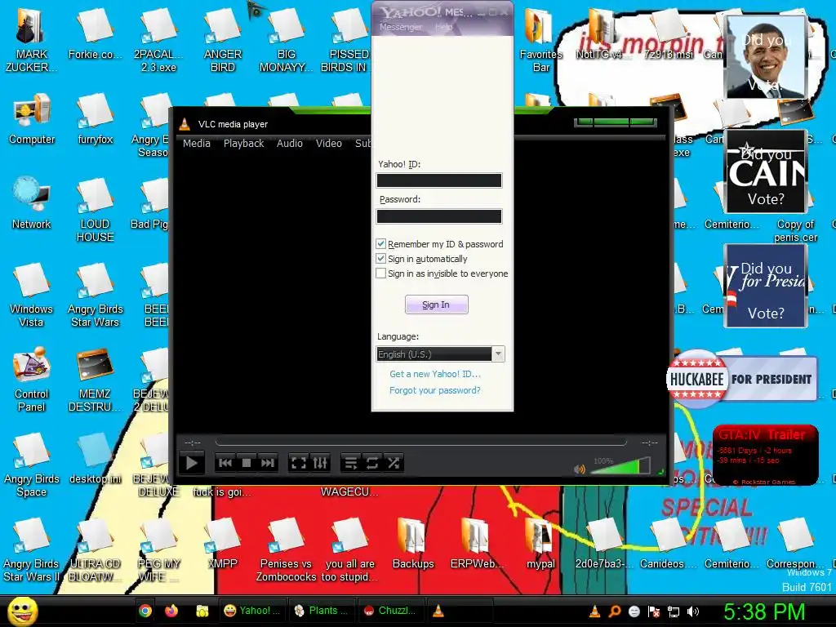
Task: Click VLC's Next track button
Action: (x=268, y=463)
